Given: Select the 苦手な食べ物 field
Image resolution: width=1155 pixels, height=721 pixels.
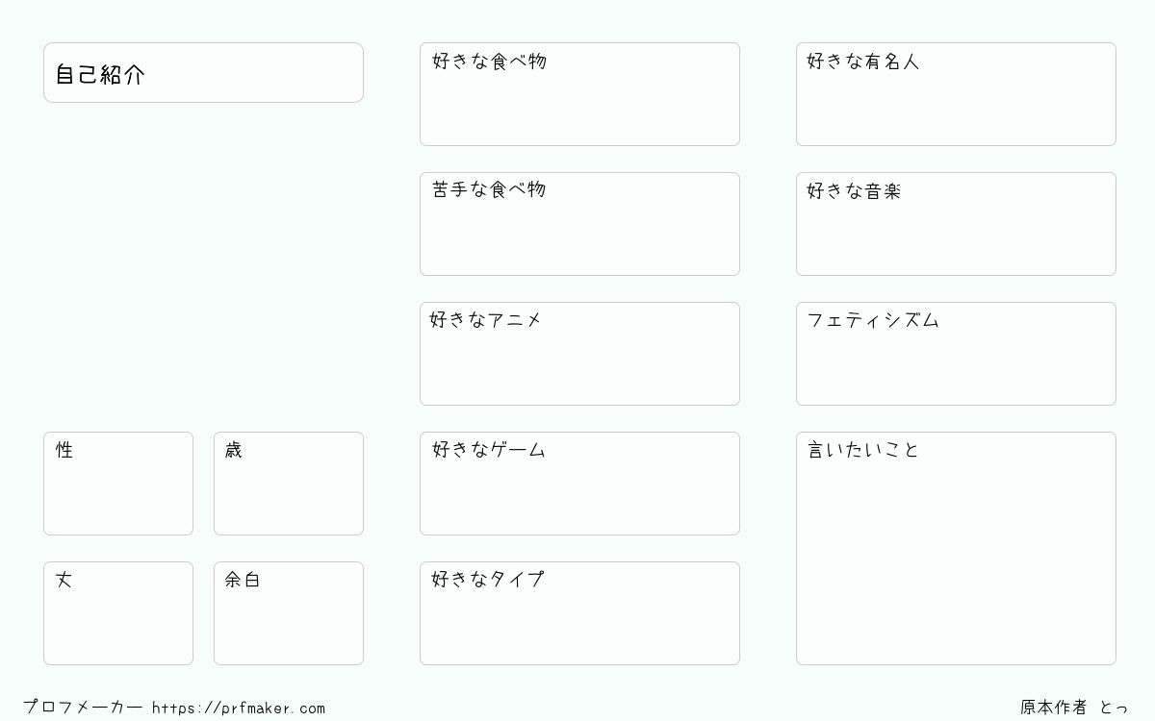Looking at the screenshot, I should [x=579, y=224].
